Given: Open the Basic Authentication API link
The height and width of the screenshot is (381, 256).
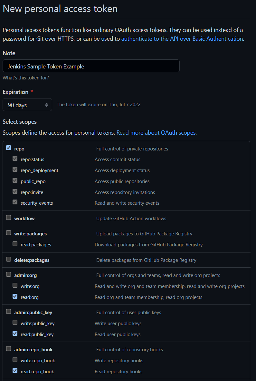Looking at the screenshot, I should [182, 39].
